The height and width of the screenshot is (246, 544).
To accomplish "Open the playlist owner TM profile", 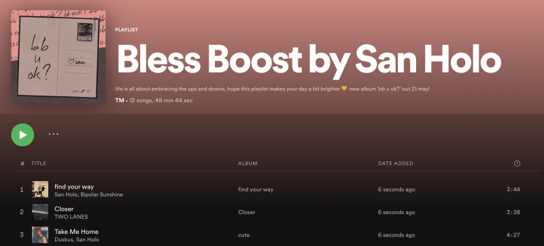I will click(120, 100).
